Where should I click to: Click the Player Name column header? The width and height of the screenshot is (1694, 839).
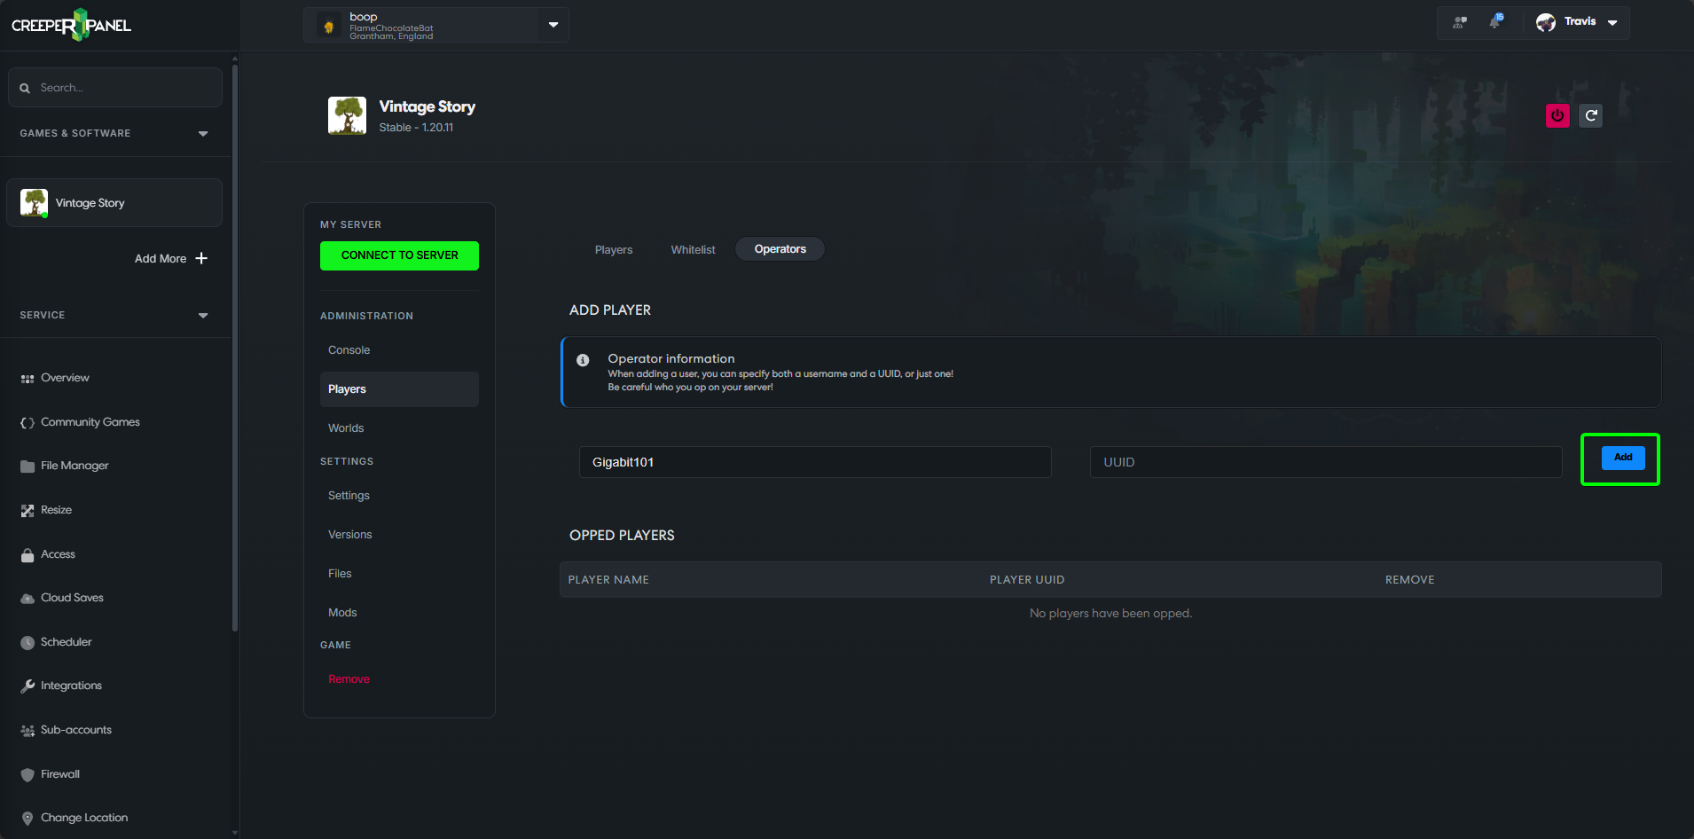[x=608, y=580]
